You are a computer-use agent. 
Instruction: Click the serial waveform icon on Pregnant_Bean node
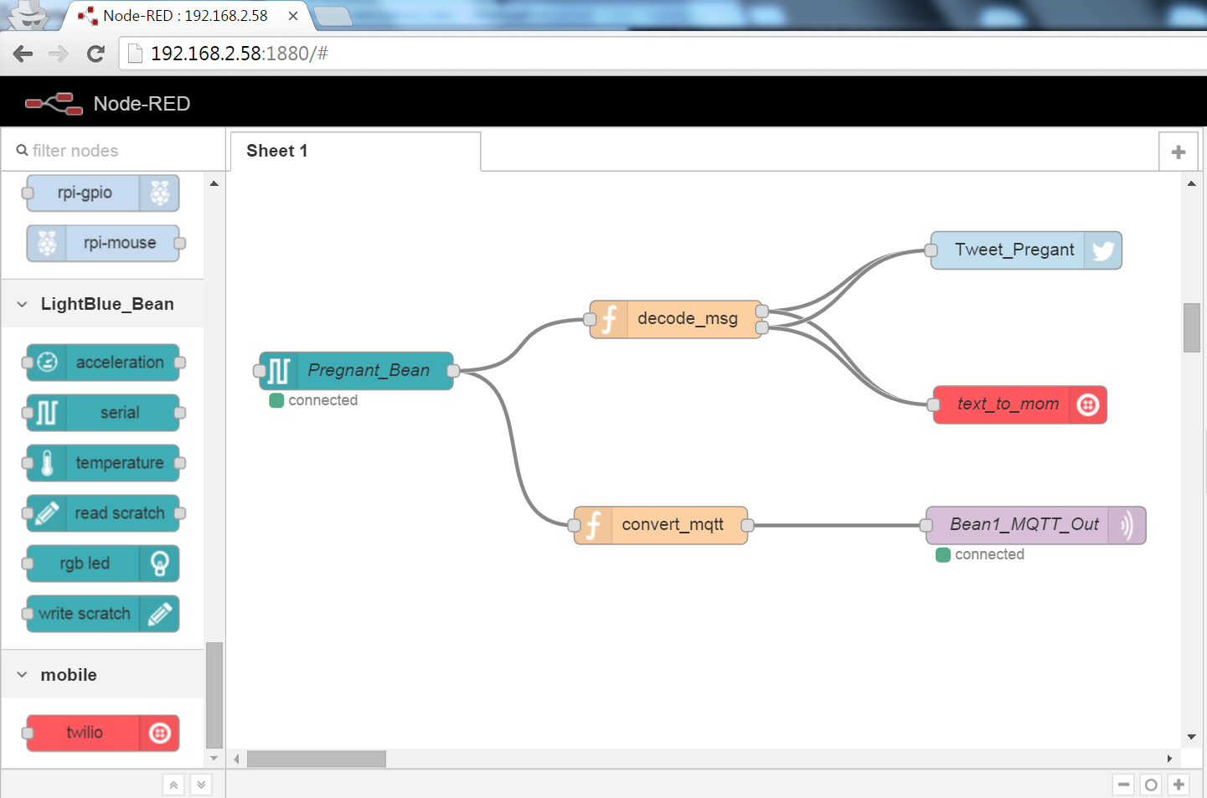(x=279, y=371)
